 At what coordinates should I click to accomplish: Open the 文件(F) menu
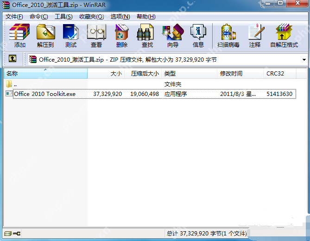click(x=14, y=16)
